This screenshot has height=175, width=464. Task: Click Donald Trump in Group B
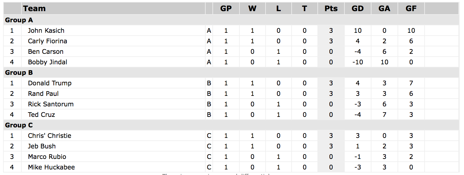50,83
